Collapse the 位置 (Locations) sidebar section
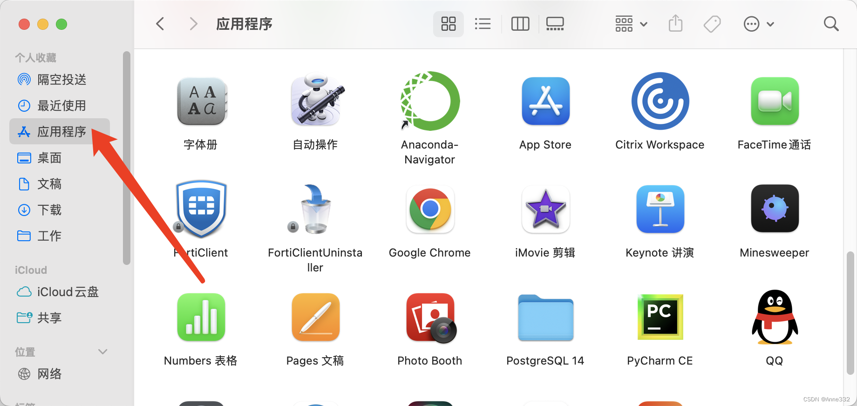 103,352
